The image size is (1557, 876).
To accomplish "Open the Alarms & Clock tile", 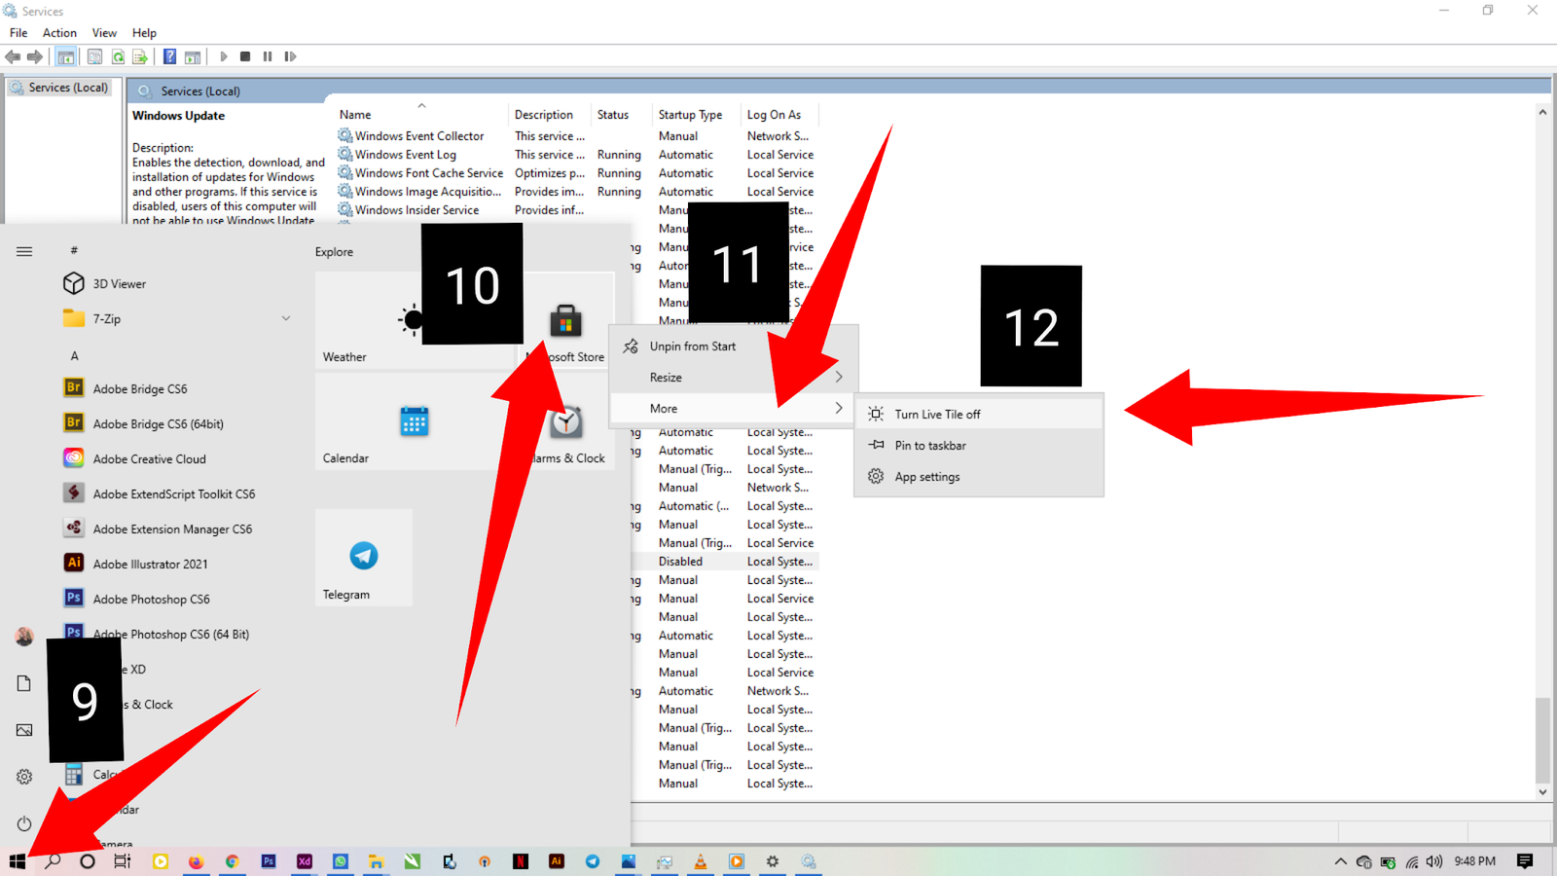I will (x=565, y=422).
